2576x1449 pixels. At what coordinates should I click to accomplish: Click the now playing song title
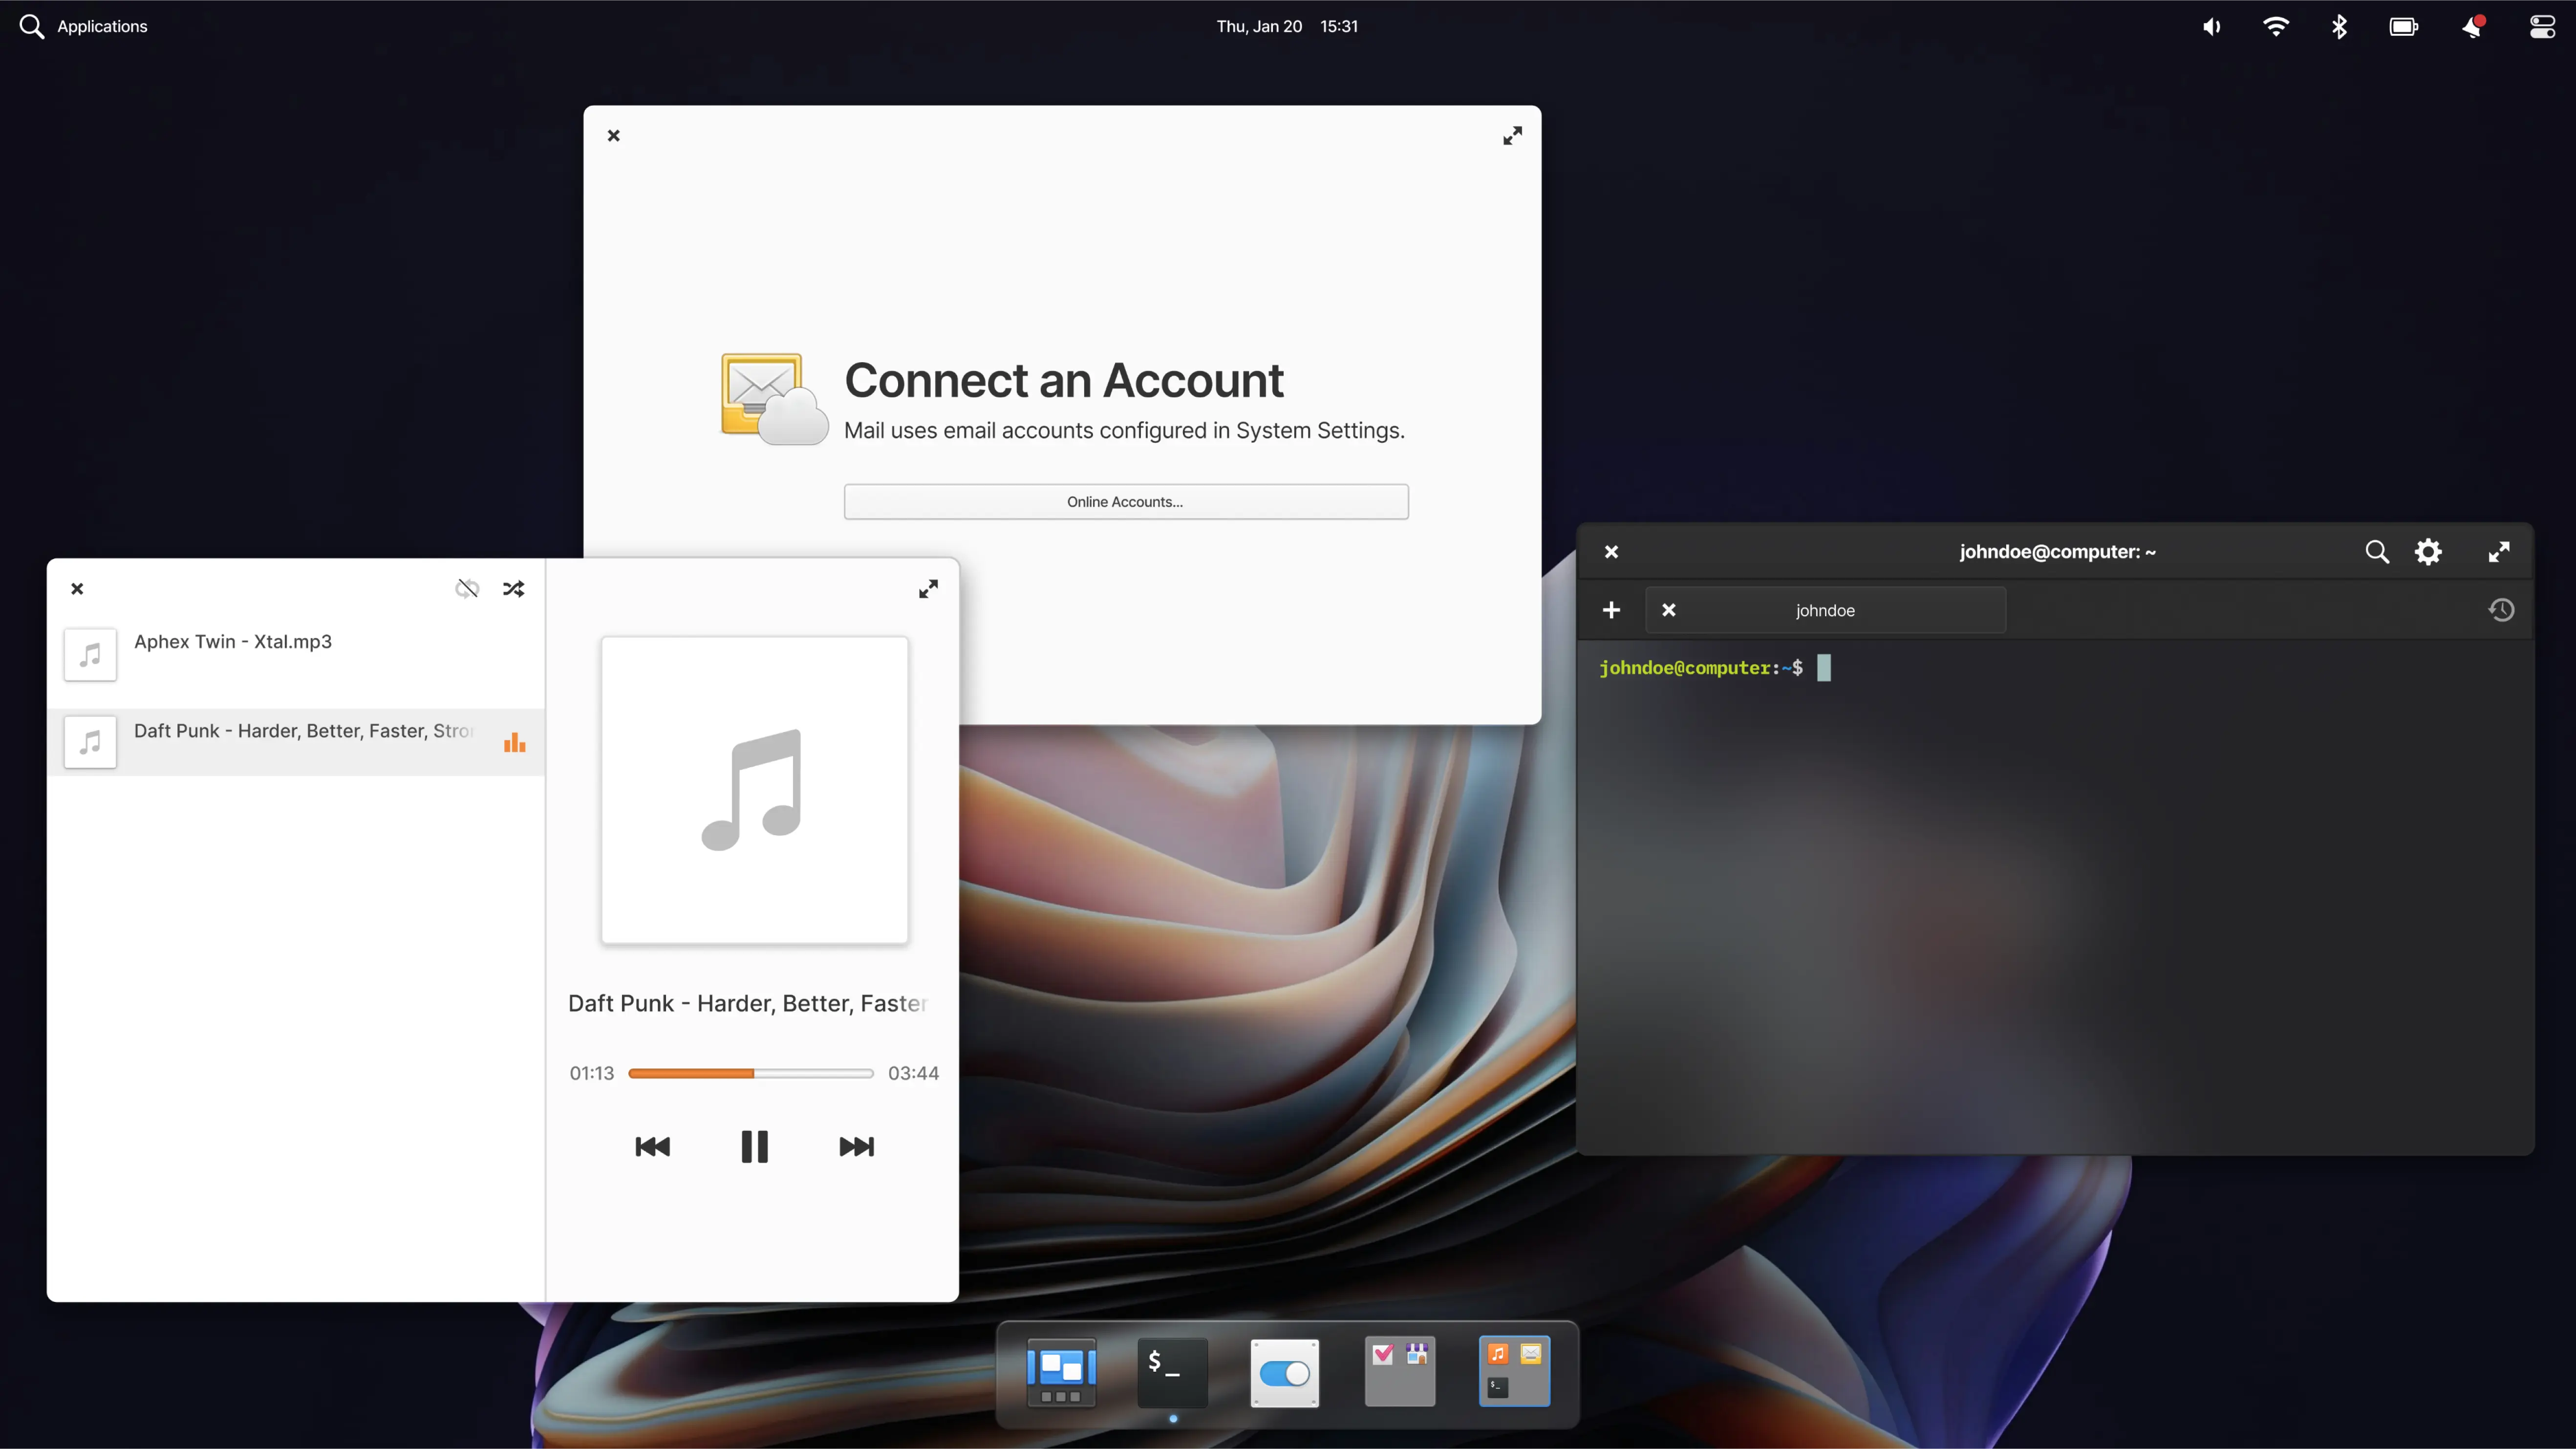click(x=748, y=1003)
